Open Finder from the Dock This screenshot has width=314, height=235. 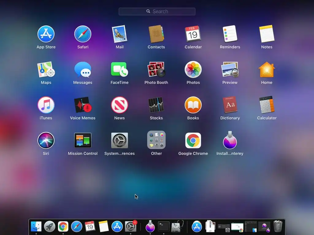pyautogui.click(x=36, y=226)
